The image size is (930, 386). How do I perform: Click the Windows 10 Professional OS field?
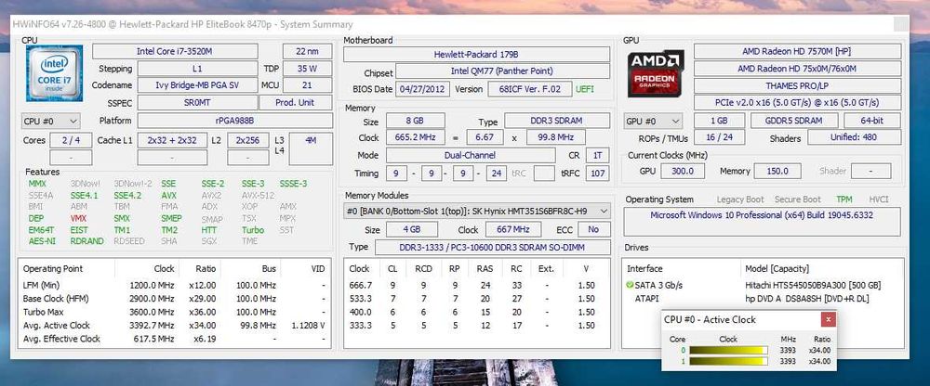[x=763, y=222]
